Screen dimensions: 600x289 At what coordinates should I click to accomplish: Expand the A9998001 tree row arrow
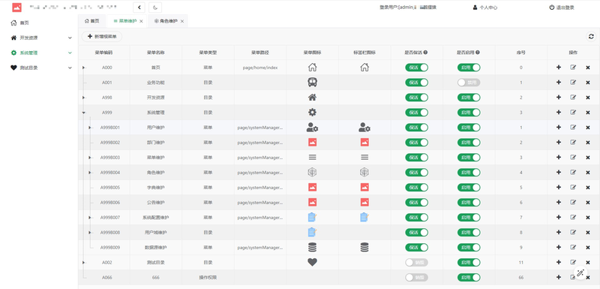coord(89,128)
